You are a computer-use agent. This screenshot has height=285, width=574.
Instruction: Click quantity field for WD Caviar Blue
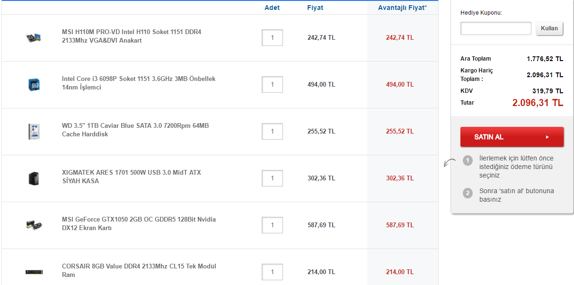click(272, 131)
